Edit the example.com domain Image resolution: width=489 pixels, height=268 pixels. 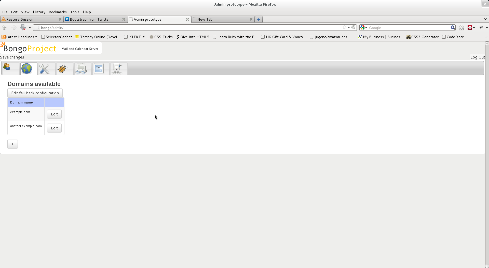click(x=54, y=114)
